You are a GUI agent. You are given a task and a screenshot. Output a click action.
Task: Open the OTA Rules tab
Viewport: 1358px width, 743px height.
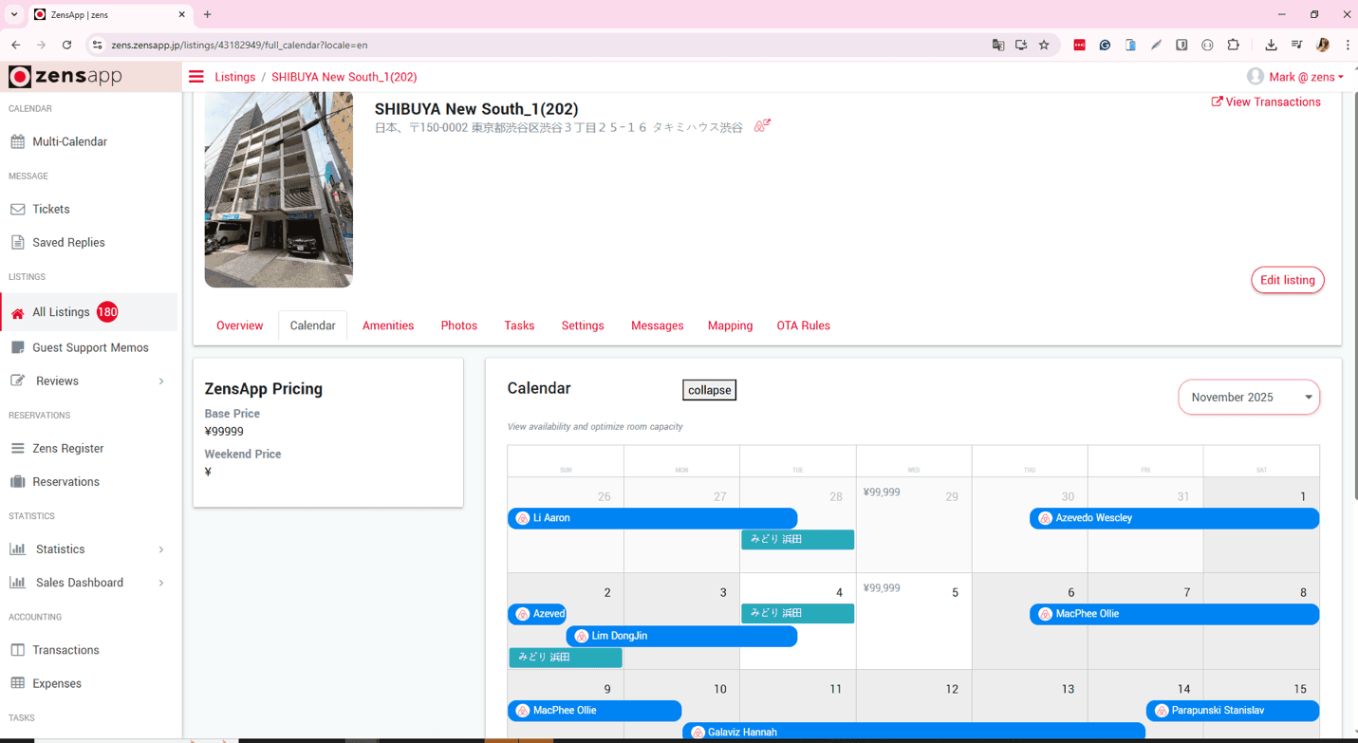pyautogui.click(x=803, y=325)
